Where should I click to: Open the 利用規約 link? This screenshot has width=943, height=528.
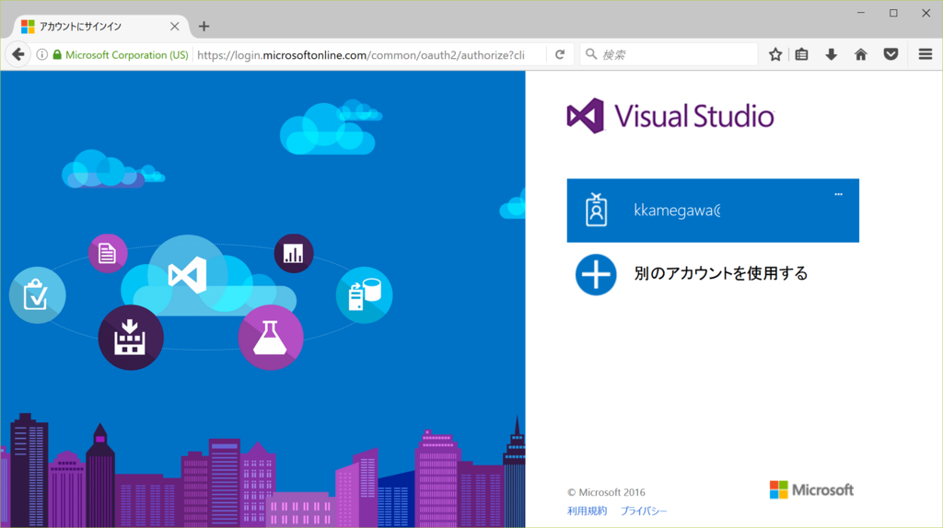pyautogui.click(x=587, y=511)
